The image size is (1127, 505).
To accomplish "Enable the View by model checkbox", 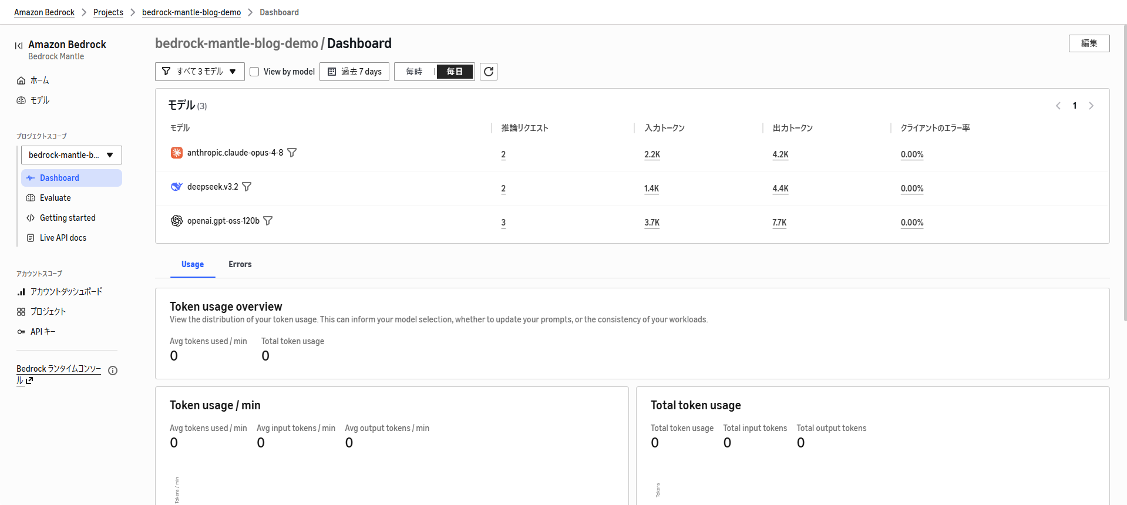I will 254,72.
